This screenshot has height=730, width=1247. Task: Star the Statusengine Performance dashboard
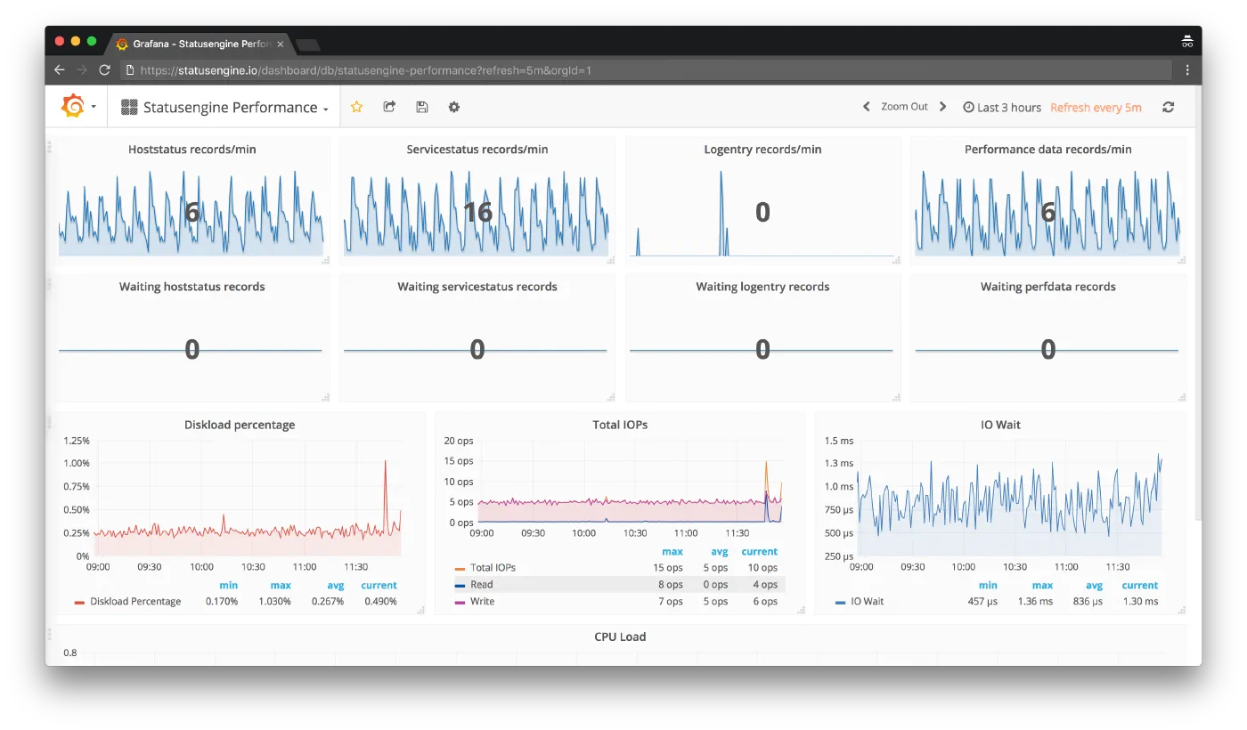tap(356, 107)
